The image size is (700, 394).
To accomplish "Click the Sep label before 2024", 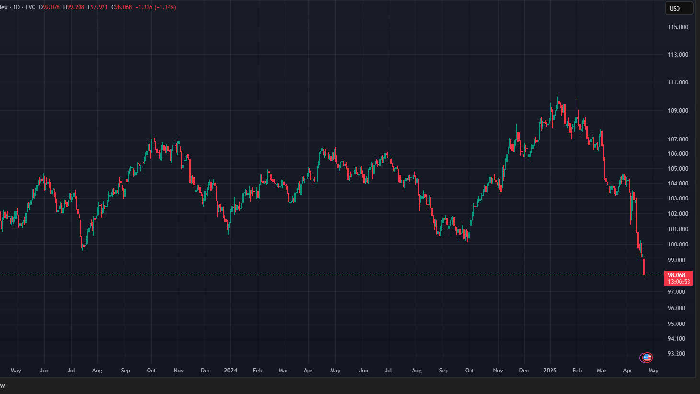I will pyautogui.click(x=126, y=371).
